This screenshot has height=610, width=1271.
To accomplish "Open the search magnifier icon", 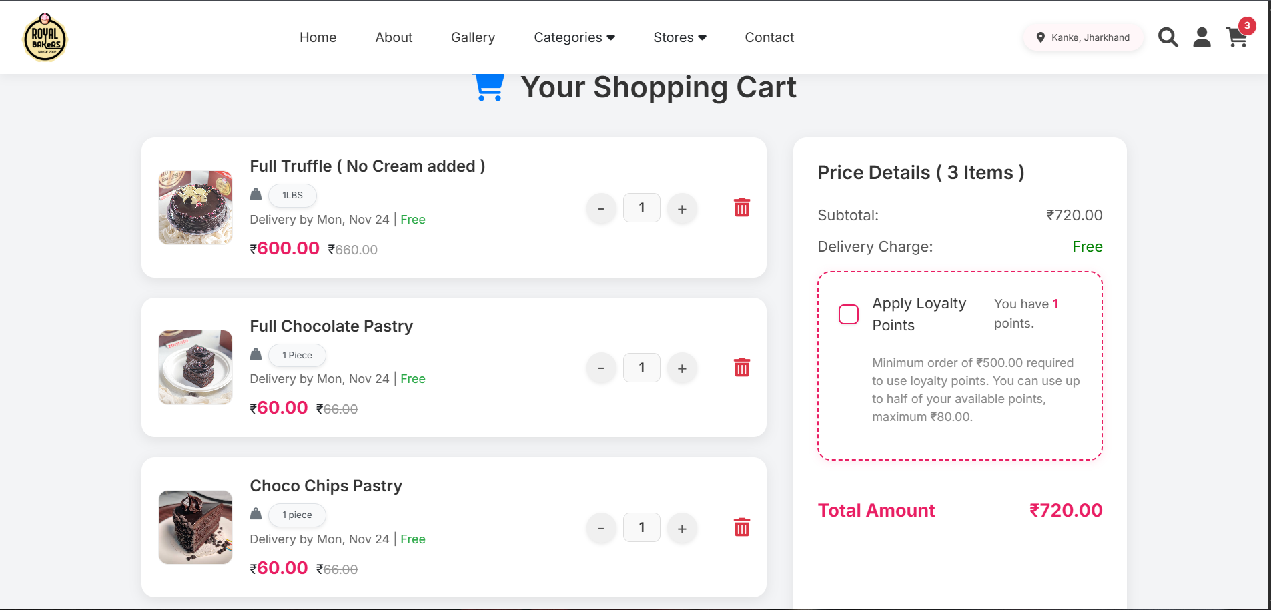I will click(1168, 37).
